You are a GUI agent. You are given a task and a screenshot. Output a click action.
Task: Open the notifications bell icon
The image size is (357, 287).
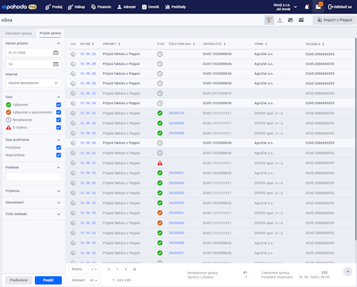tap(307, 7)
